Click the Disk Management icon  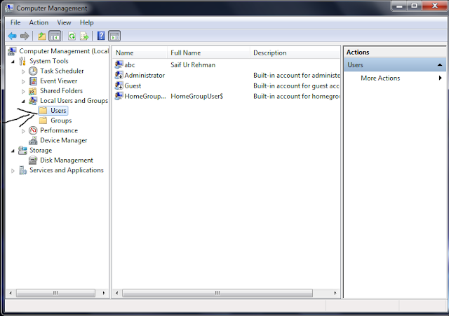pos(33,160)
